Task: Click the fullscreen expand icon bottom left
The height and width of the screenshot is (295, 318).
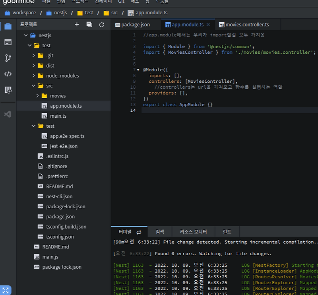Action: [5, 290]
